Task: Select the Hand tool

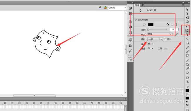Action: pos(187,78)
